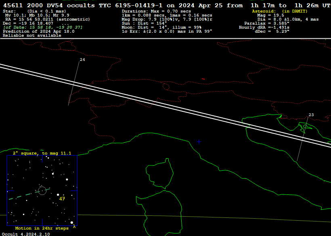Image resolution: width=331 pixels, height=236 pixels.
Task: Click 'Parallax = 3.585"' text
Action: click(267, 23)
